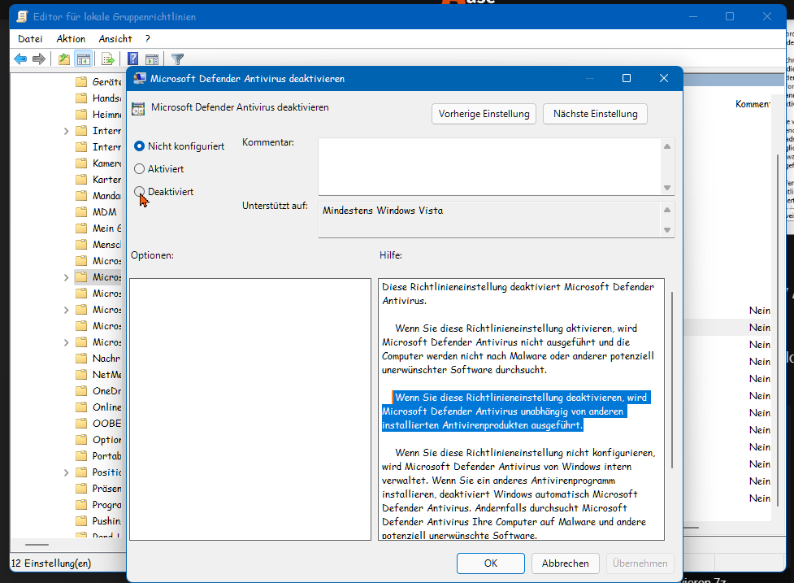Select the Option tree item label
The height and width of the screenshot is (583, 794).
106,440
